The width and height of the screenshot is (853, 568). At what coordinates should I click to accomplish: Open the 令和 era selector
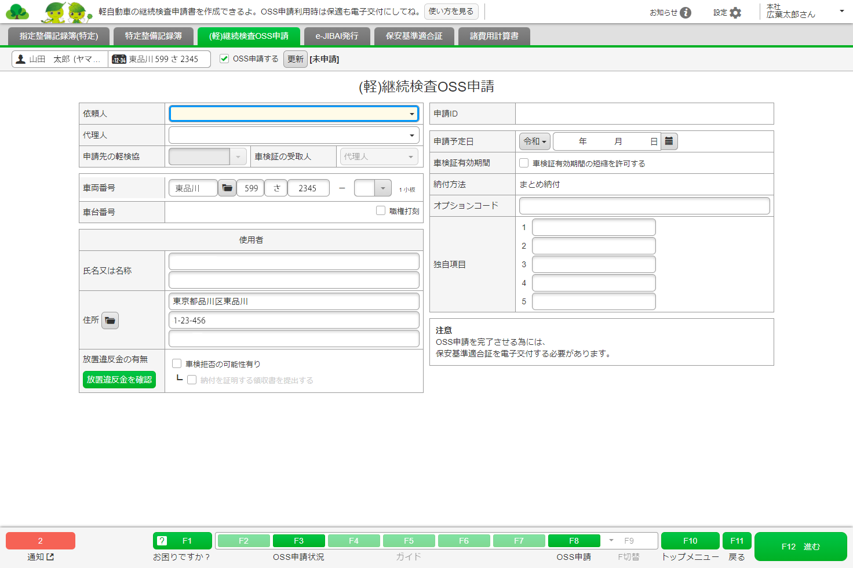point(534,141)
